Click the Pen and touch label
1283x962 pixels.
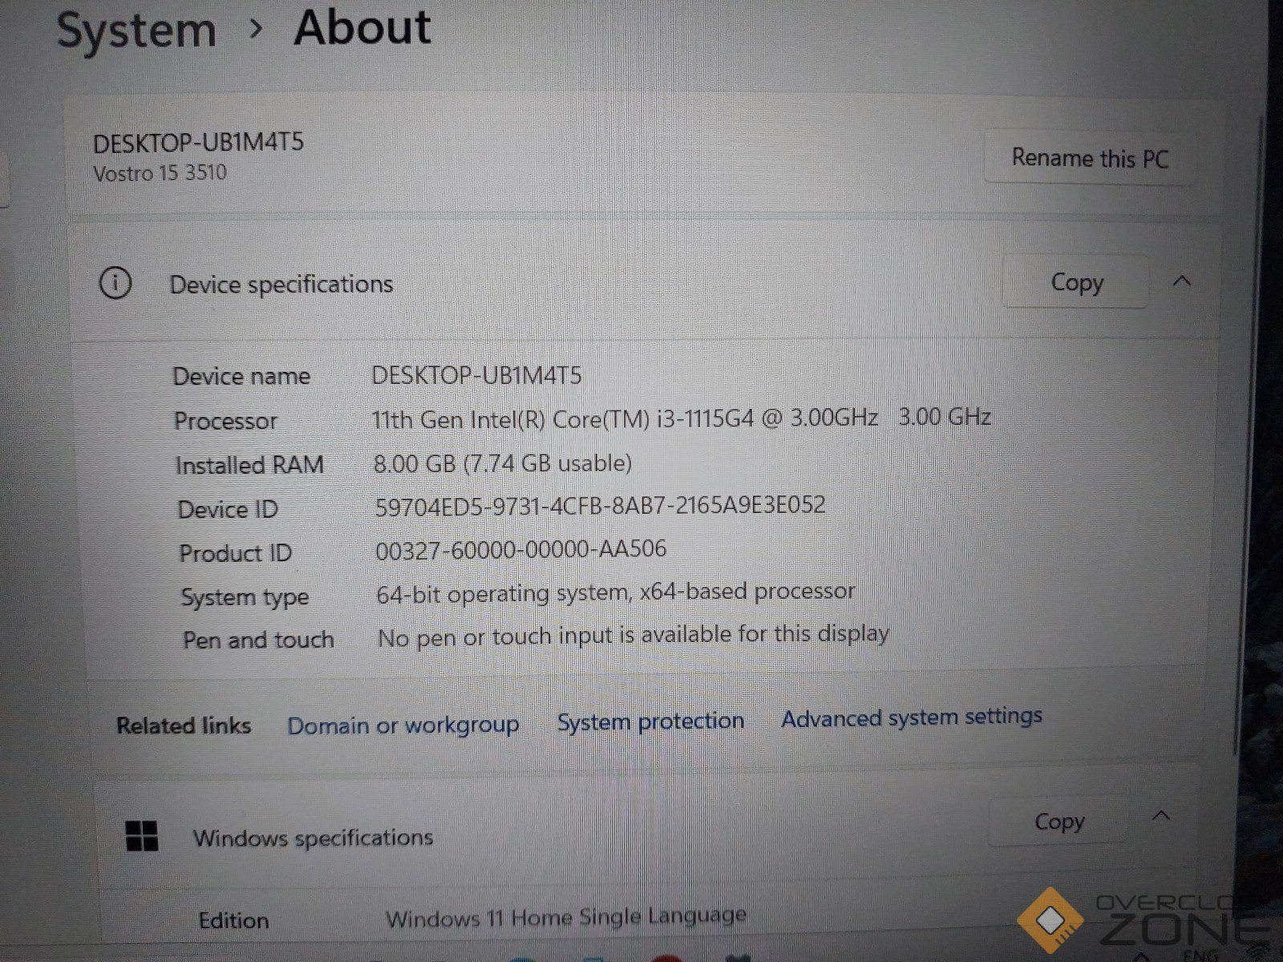pyautogui.click(x=258, y=640)
